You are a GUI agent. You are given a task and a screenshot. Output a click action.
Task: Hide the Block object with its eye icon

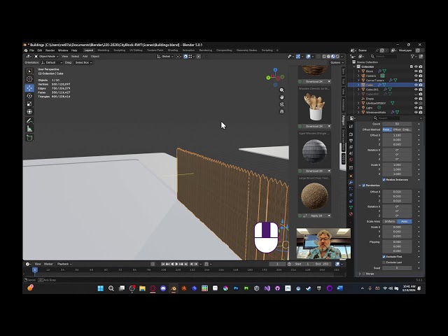point(416,71)
